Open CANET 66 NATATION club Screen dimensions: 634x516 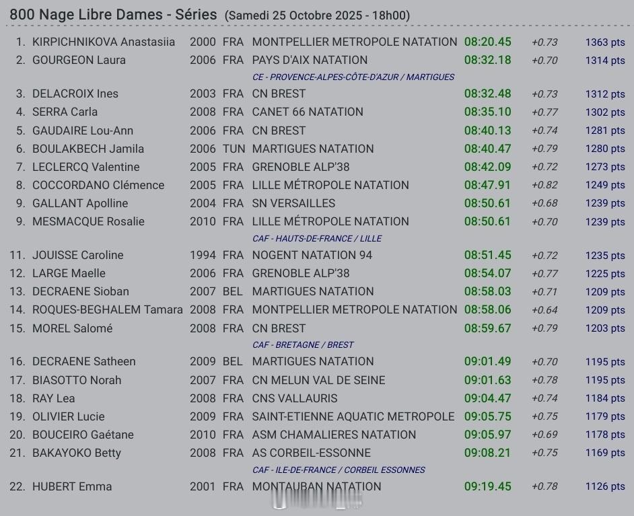click(308, 112)
